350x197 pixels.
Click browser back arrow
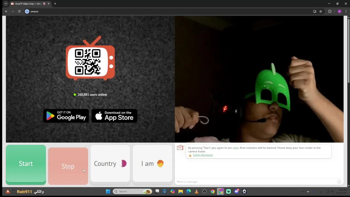(x=6, y=11)
